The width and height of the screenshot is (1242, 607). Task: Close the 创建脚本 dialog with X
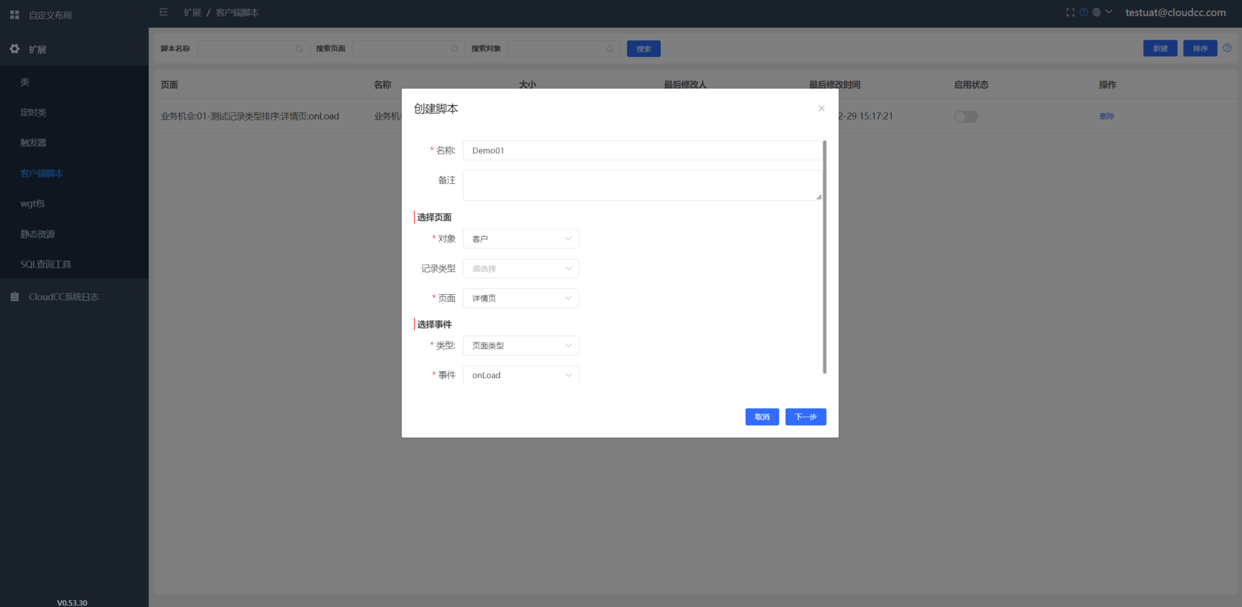click(821, 109)
